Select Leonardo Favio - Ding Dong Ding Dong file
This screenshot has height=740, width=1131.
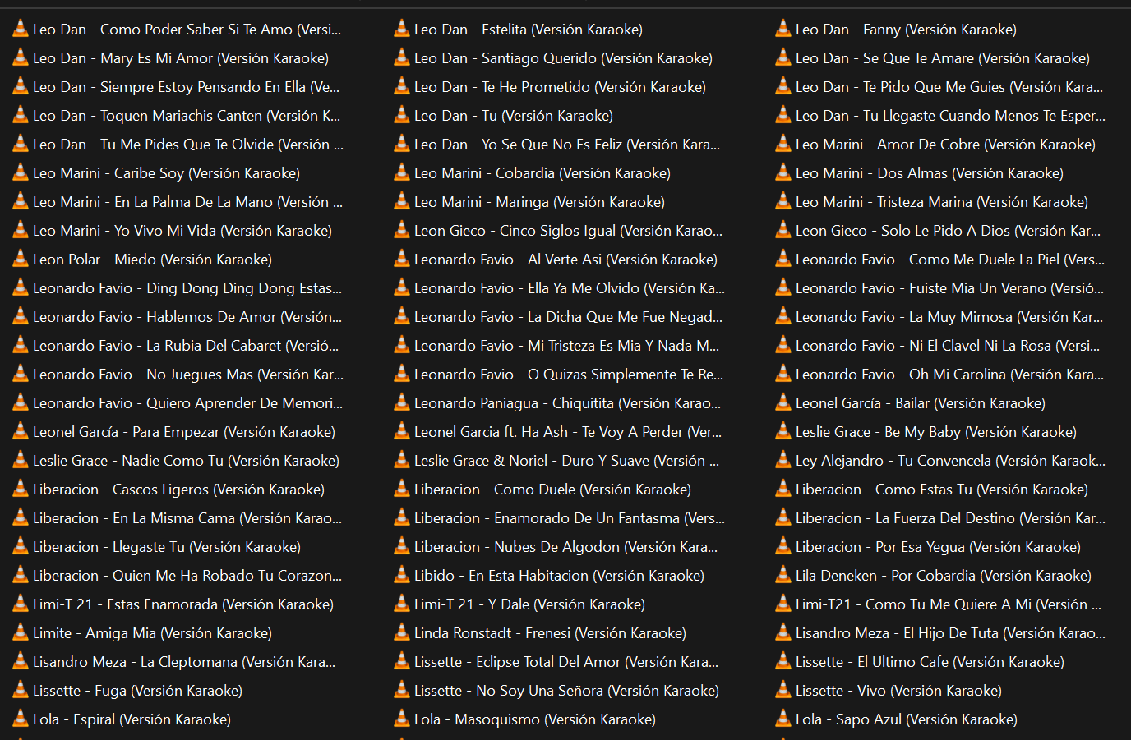(178, 287)
